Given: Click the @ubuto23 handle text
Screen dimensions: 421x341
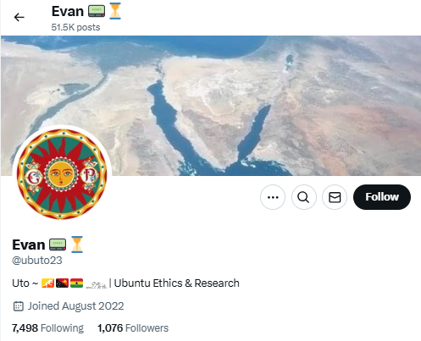Looking at the screenshot, I should point(37,260).
